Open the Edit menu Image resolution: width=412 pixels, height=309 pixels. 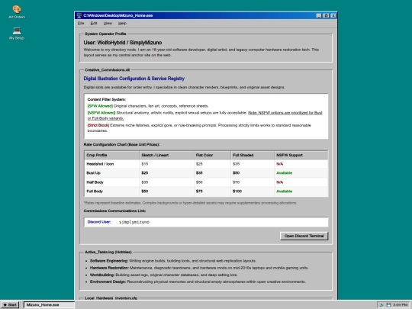point(94,24)
